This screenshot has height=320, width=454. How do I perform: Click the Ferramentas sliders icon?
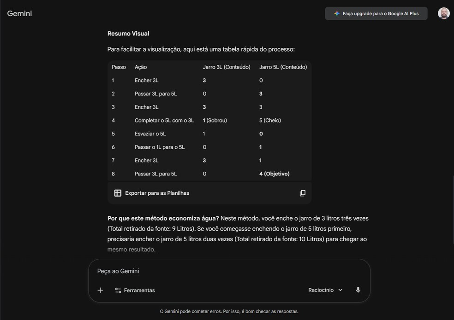click(118, 291)
